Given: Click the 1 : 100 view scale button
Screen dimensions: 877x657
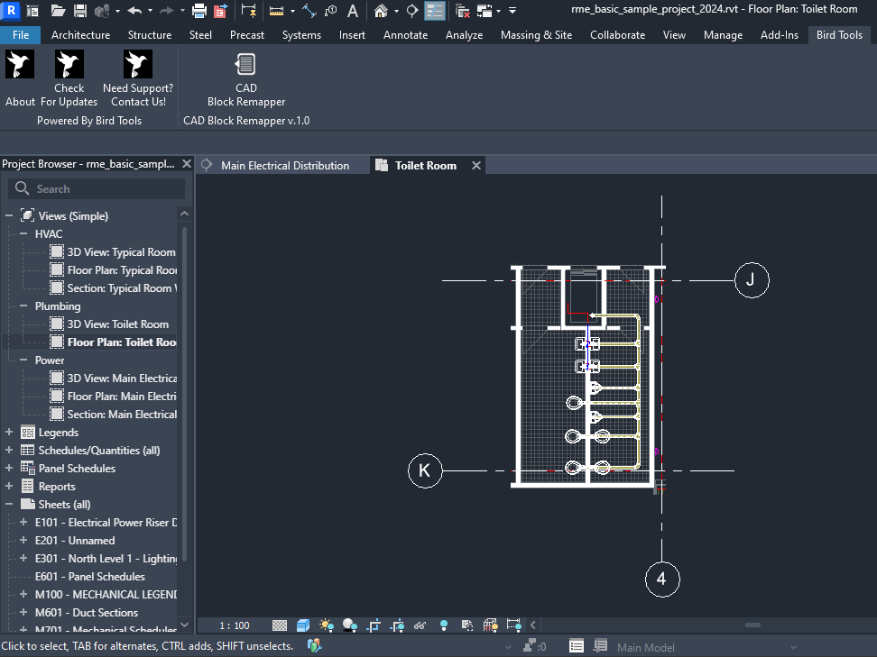Looking at the screenshot, I should 235,625.
